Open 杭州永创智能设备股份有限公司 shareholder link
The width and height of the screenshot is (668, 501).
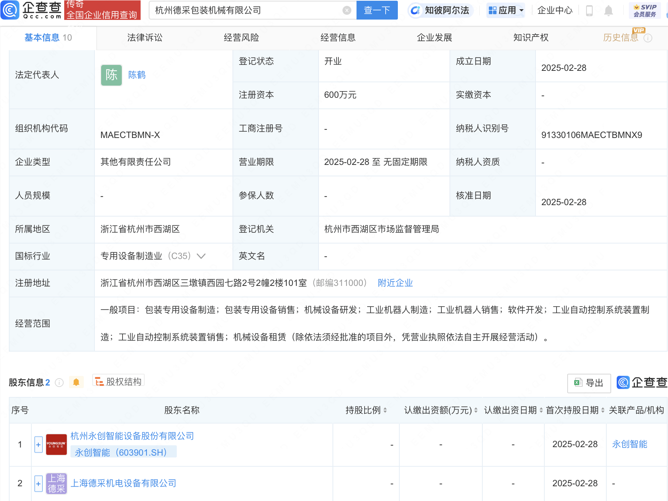pyautogui.click(x=132, y=436)
